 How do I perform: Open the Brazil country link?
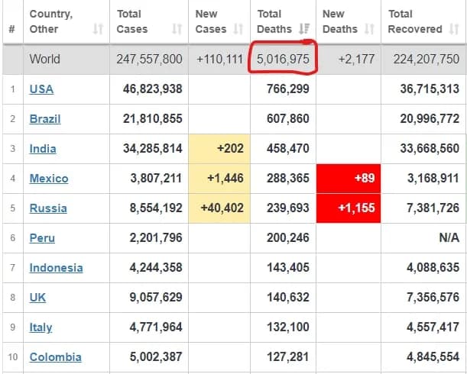pos(45,119)
